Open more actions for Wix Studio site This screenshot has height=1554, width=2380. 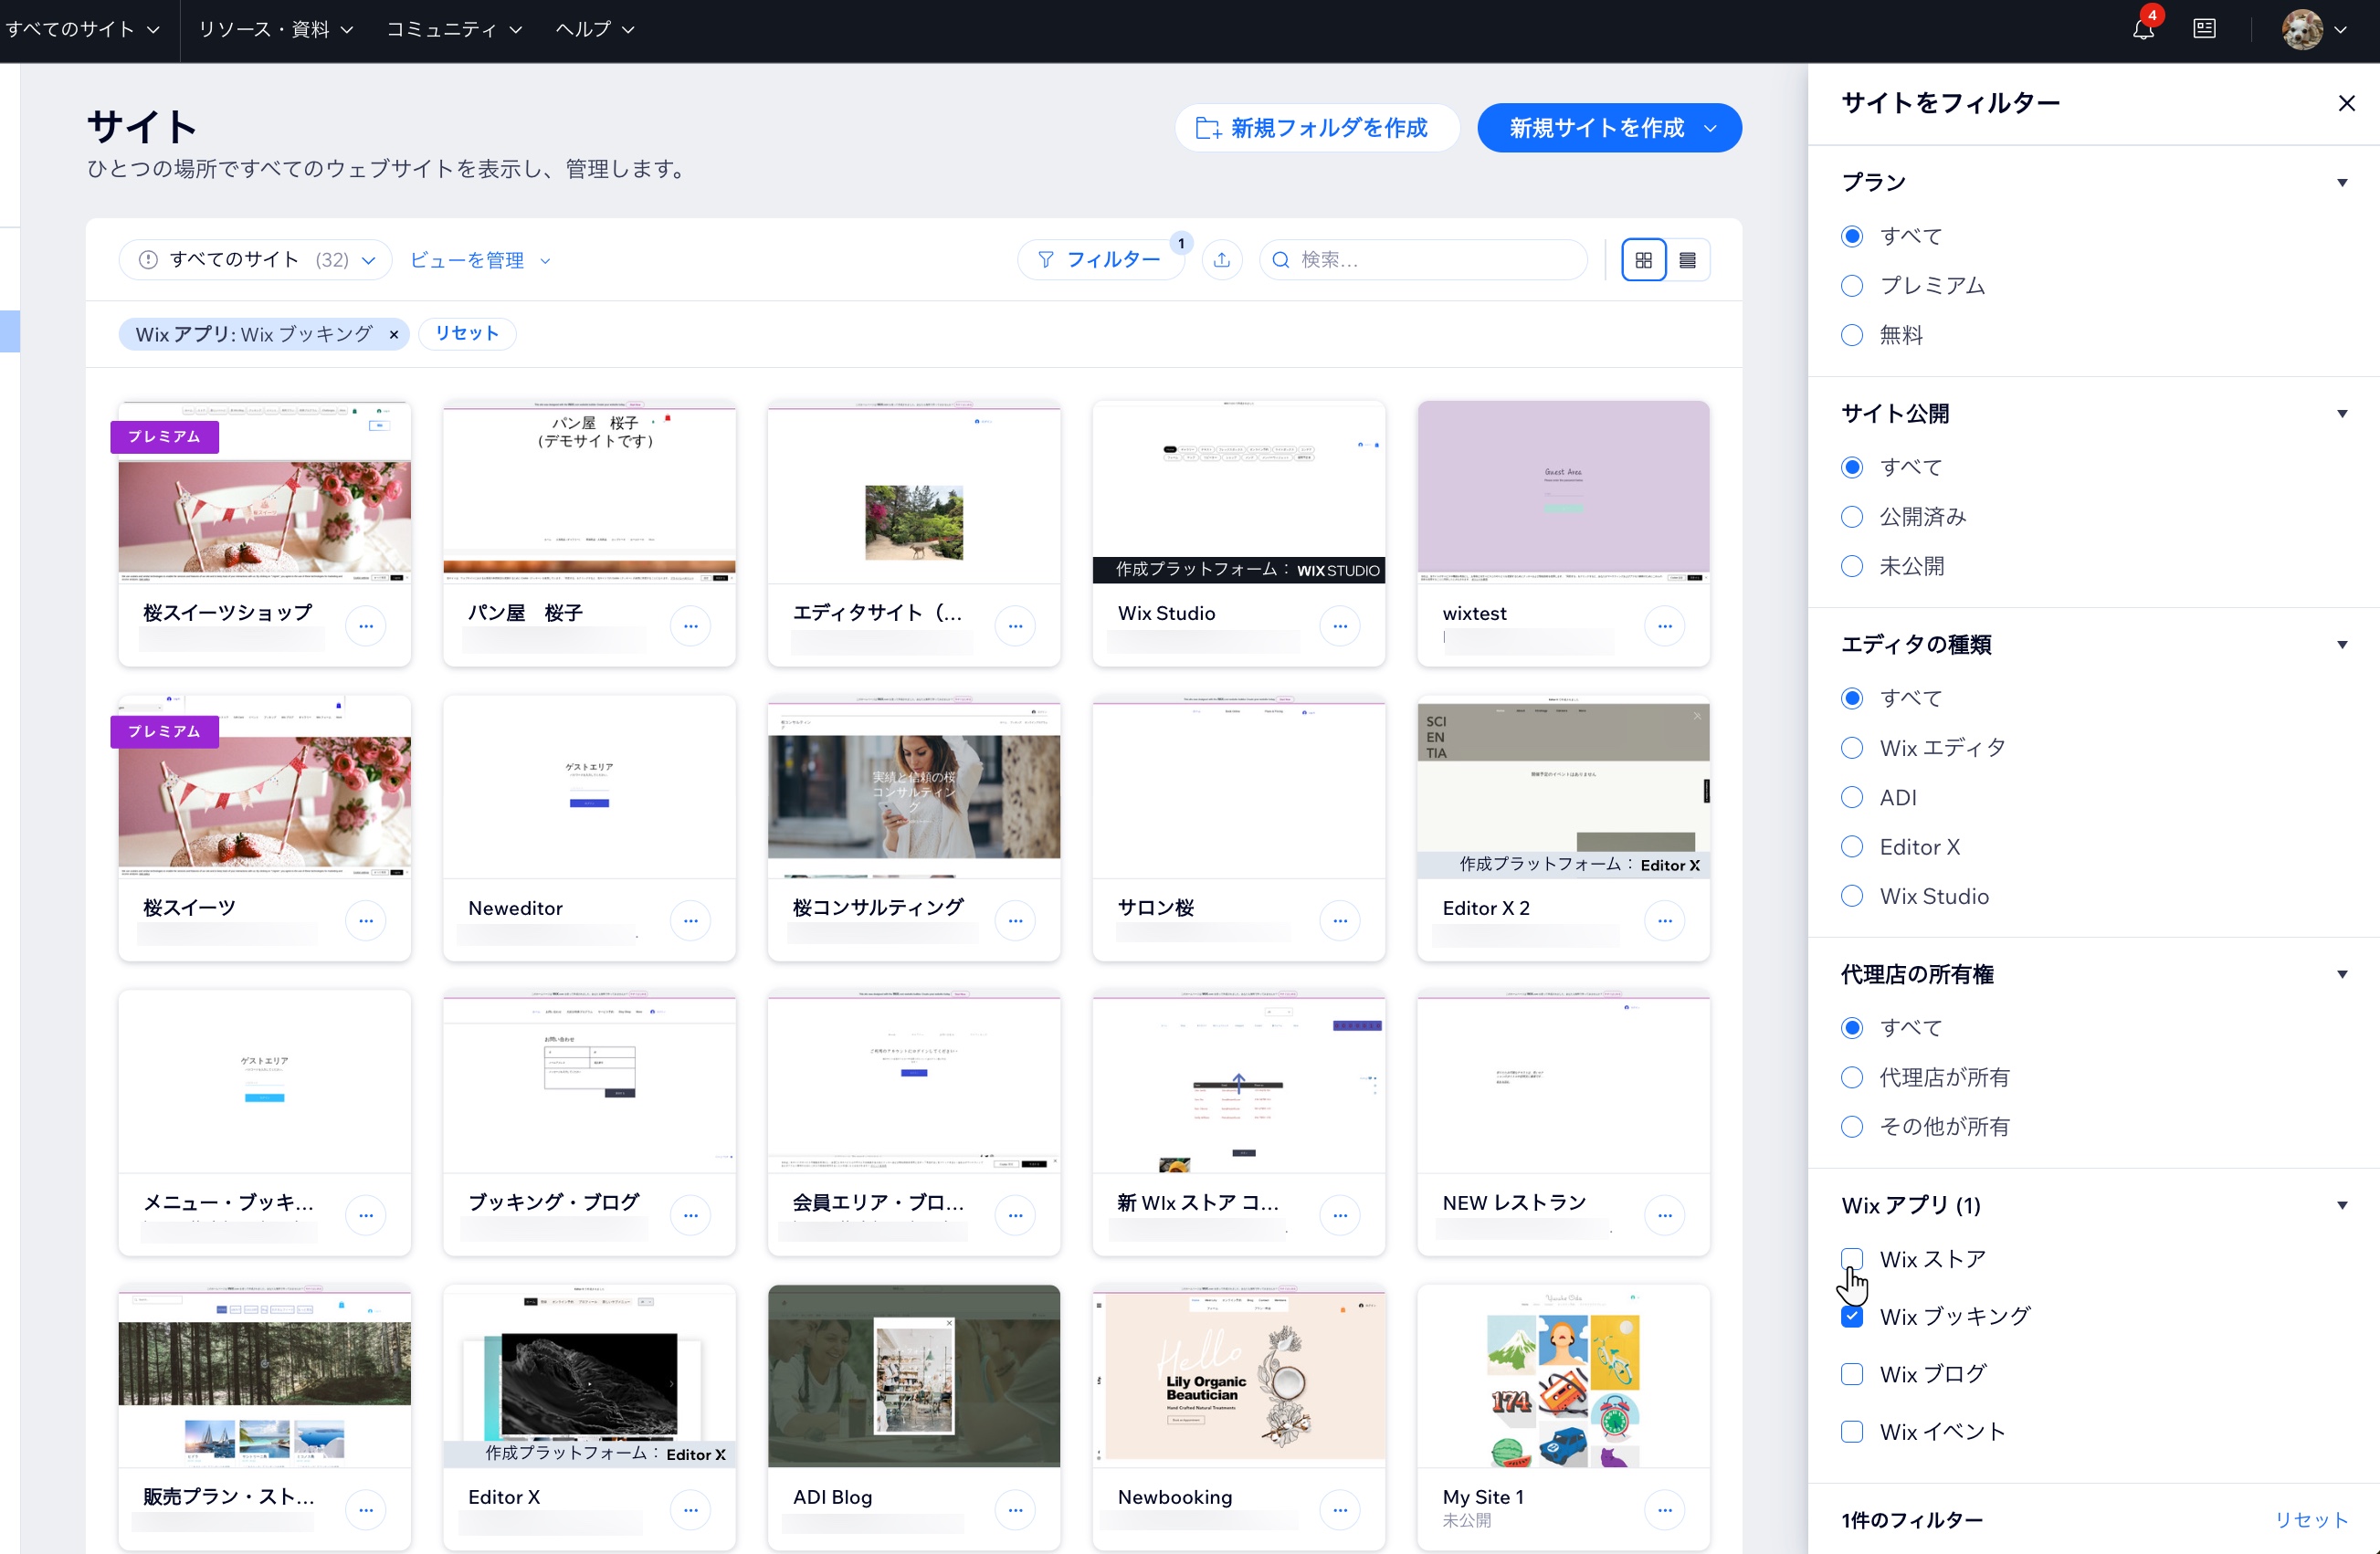[x=1340, y=626]
